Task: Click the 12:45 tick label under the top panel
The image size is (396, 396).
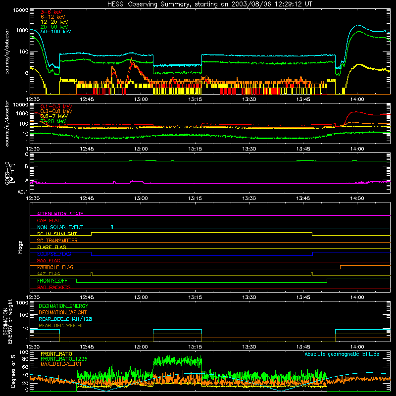Action: pos(87,99)
